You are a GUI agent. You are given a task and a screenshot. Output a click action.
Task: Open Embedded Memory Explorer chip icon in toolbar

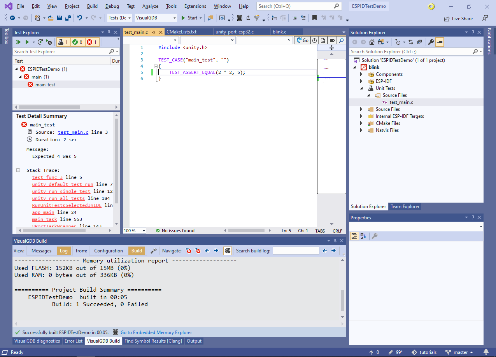pos(240,18)
